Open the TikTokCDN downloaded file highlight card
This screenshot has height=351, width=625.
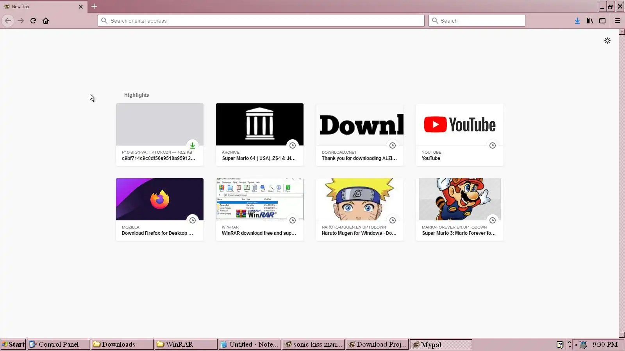coord(160,135)
